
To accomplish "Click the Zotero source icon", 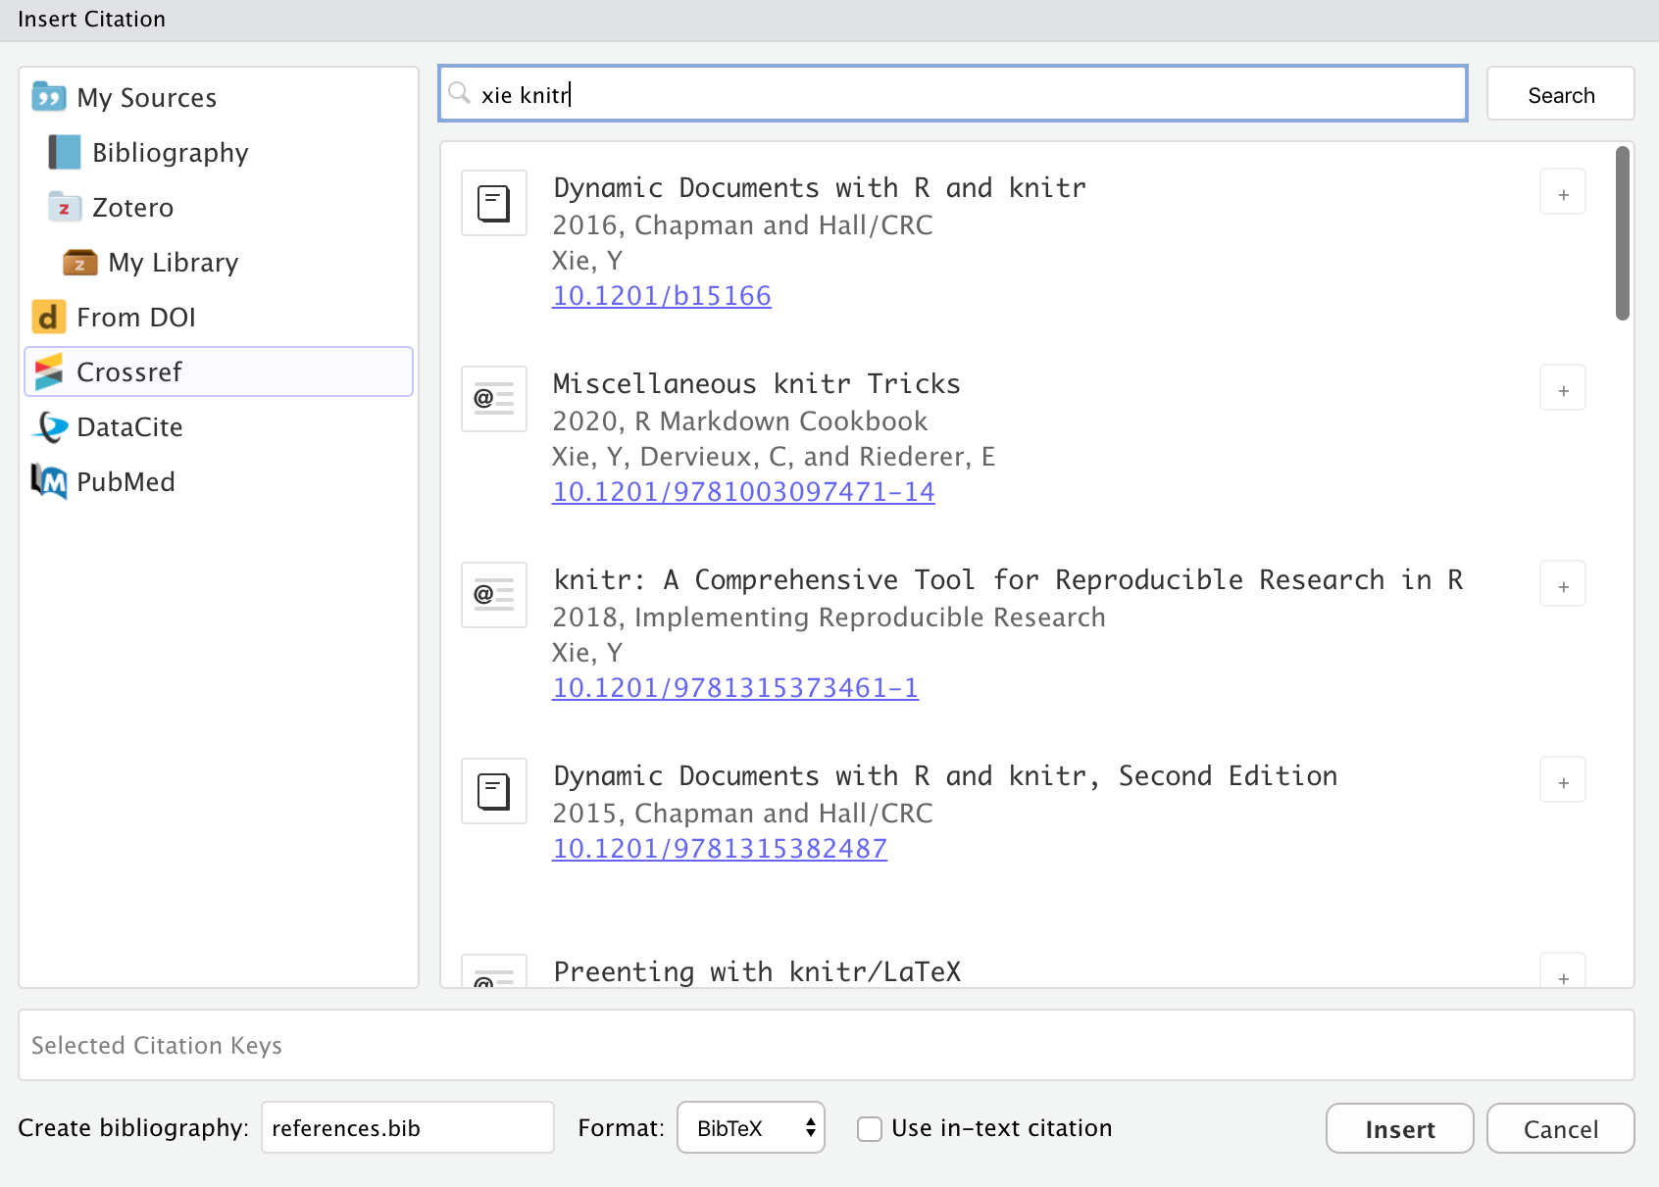I will point(64,207).
